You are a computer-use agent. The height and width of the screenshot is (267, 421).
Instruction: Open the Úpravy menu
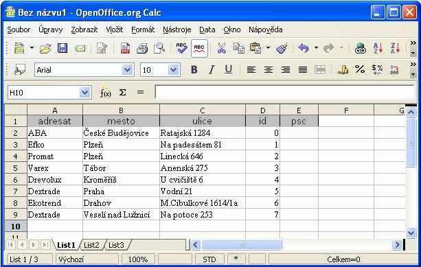pos(50,30)
